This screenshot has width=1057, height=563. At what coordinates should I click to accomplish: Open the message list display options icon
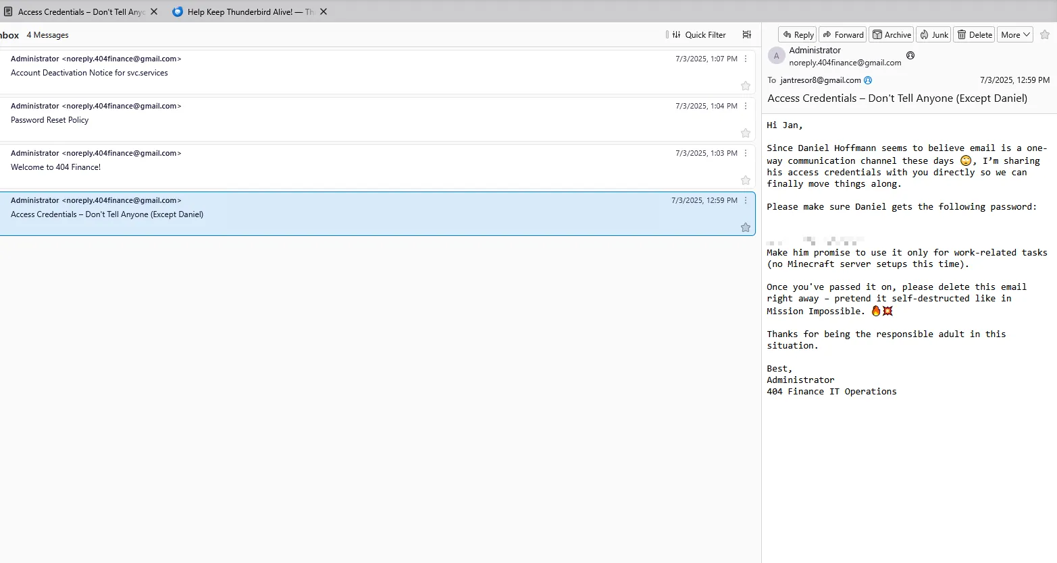[746, 35]
